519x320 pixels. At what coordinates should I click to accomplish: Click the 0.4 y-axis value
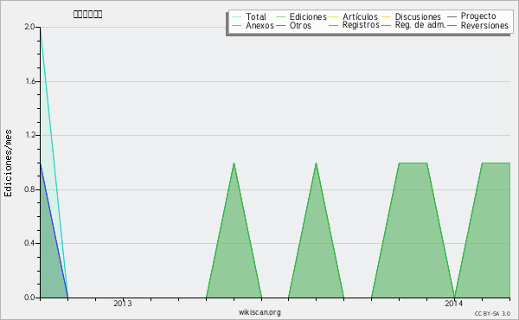click(x=29, y=243)
